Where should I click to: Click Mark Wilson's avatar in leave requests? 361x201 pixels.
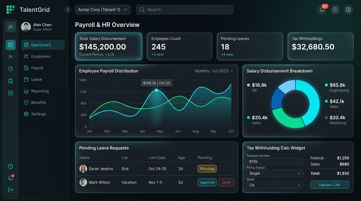coord(83,182)
